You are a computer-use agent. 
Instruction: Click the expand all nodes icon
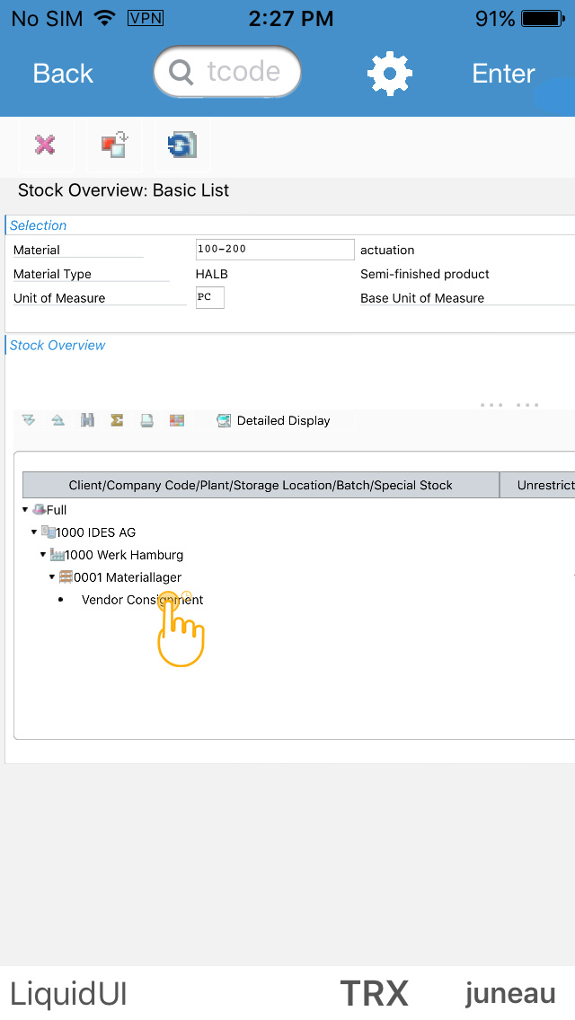pos(29,420)
